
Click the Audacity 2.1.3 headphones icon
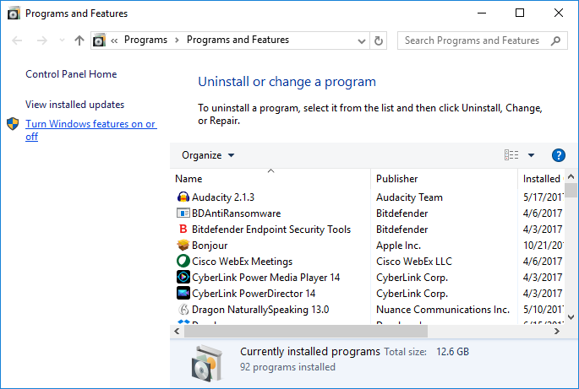[183, 197]
